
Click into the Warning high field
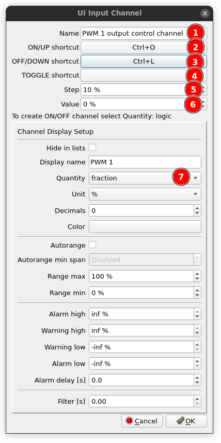click(141, 330)
